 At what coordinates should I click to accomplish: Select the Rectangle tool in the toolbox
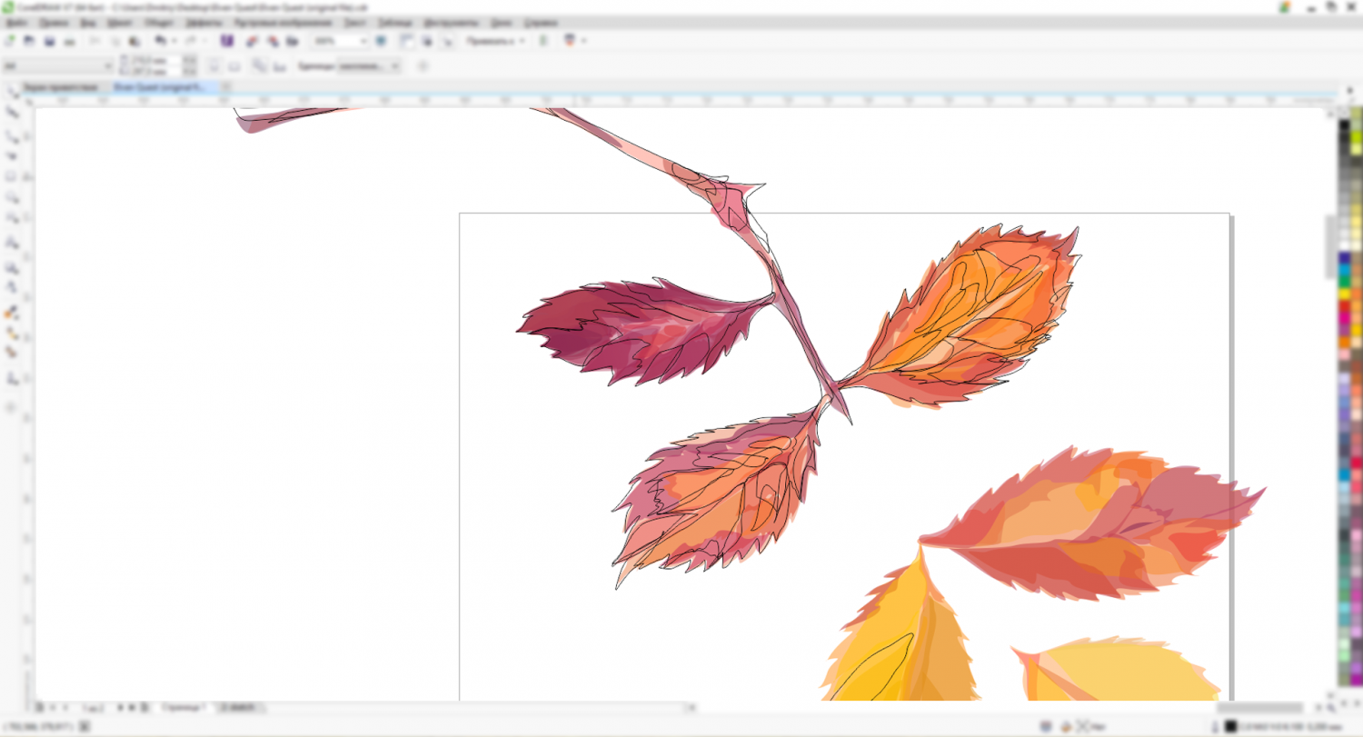pos(13,176)
